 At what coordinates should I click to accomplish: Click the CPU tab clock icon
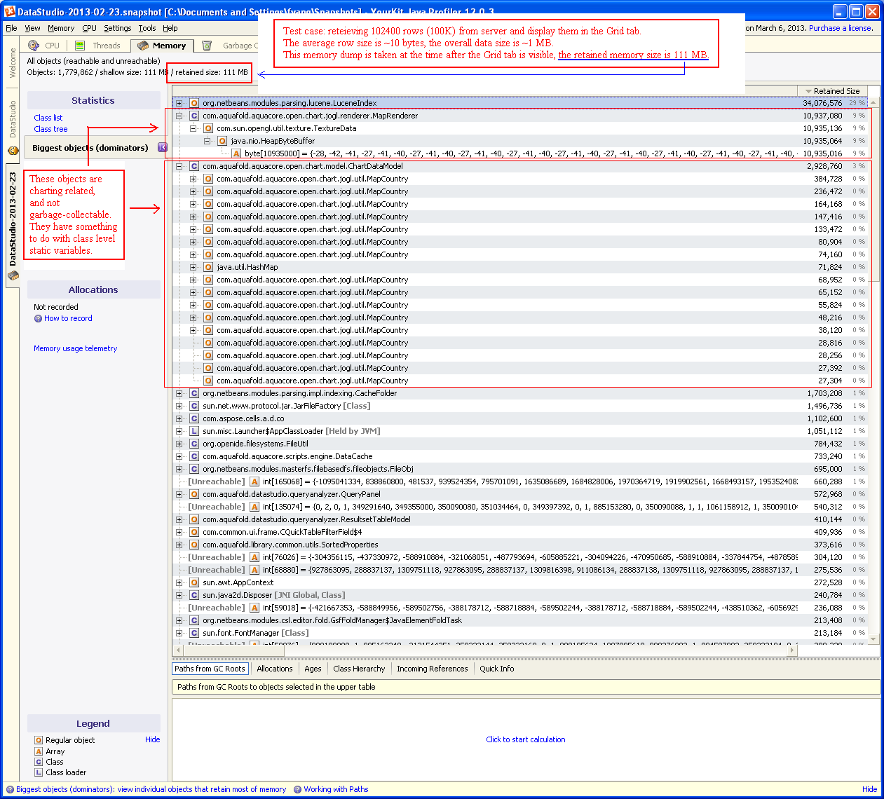(x=34, y=46)
